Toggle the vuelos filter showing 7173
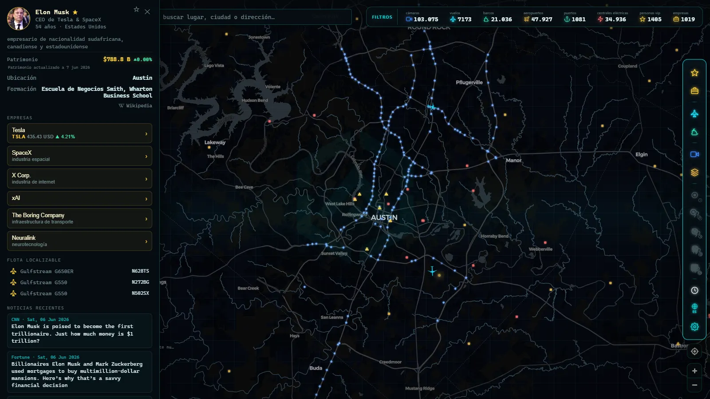Viewport: 710px width, 399px height. point(461,17)
